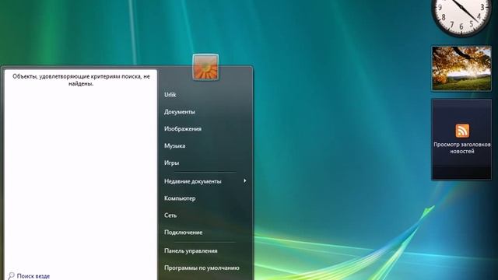The width and height of the screenshot is (498, 280).
Task: Click the magnifier icon beside Поиск везде
Action: point(11,275)
